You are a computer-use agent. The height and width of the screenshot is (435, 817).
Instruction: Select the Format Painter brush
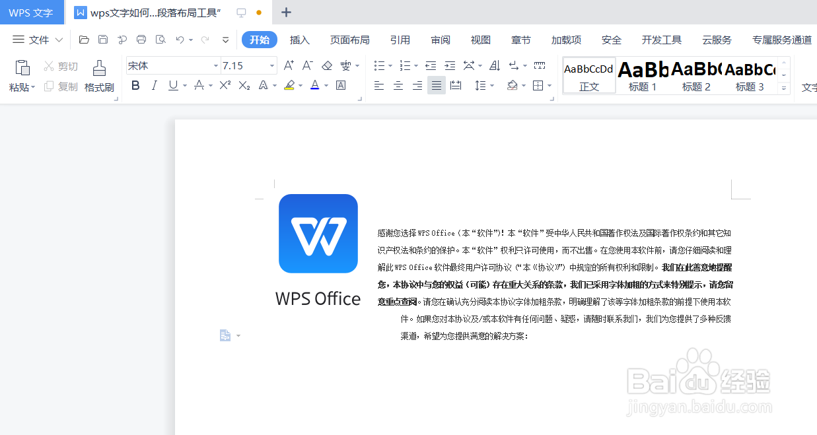pos(99,67)
